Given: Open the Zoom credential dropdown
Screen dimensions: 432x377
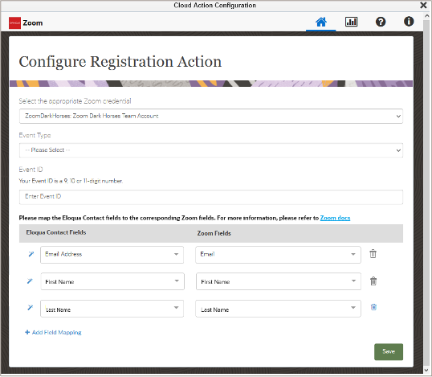Looking at the screenshot, I should click(x=211, y=116).
